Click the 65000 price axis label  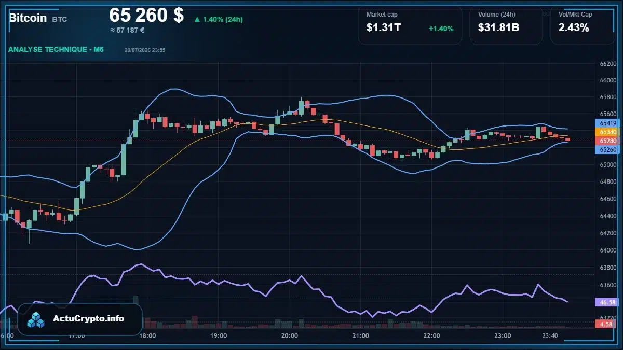(x=607, y=165)
